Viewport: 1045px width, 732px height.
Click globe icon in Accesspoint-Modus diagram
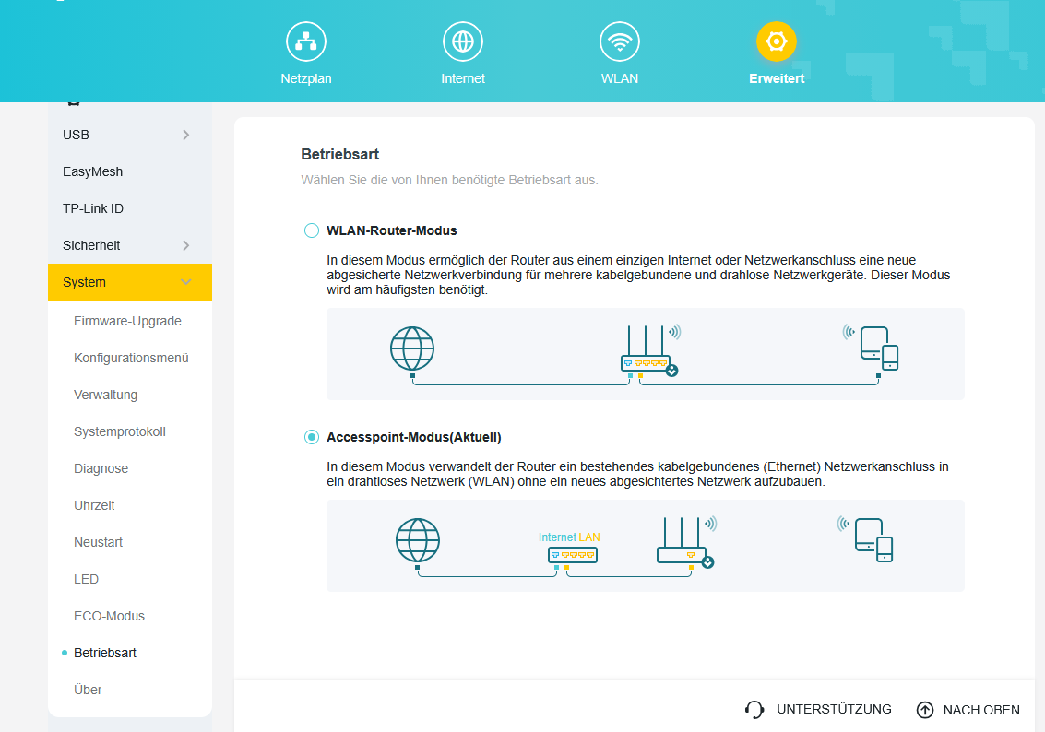click(x=418, y=540)
